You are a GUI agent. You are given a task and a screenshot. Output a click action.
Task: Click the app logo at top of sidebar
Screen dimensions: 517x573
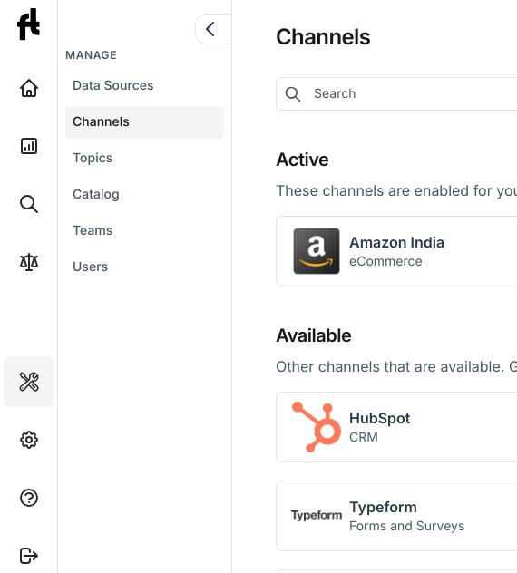tap(28, 24)
